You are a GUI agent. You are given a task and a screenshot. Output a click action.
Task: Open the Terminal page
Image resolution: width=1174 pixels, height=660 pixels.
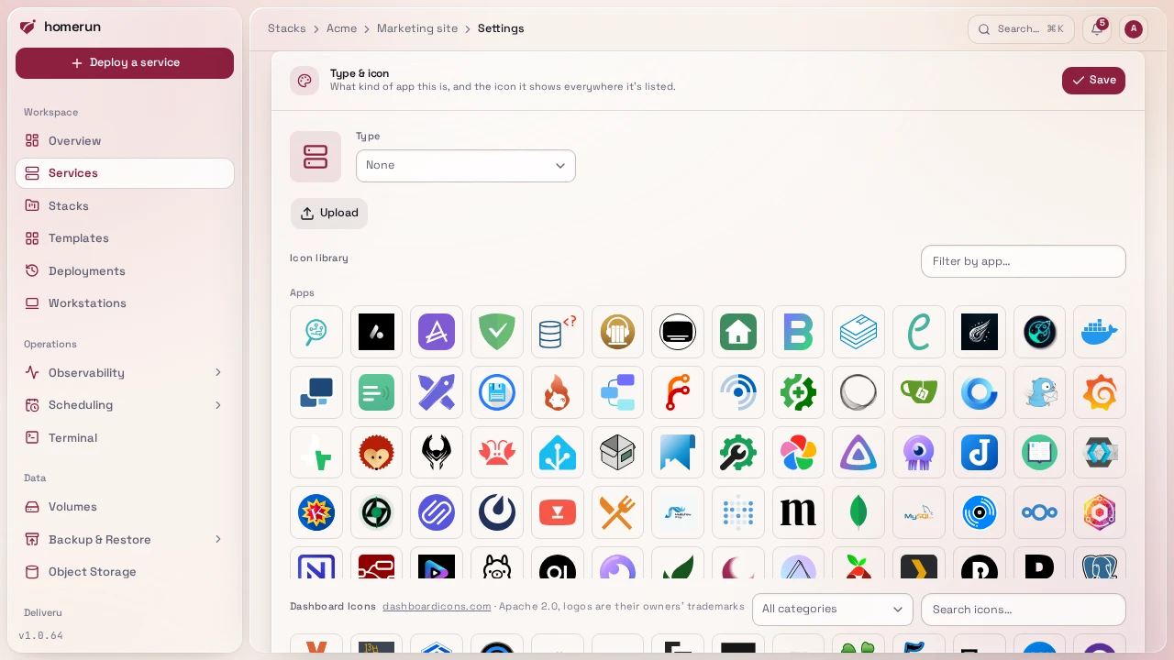coord(125,438)
